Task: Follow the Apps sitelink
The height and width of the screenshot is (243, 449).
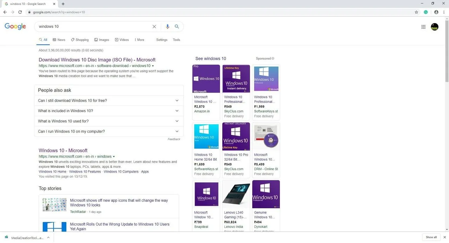Action: 145,172
